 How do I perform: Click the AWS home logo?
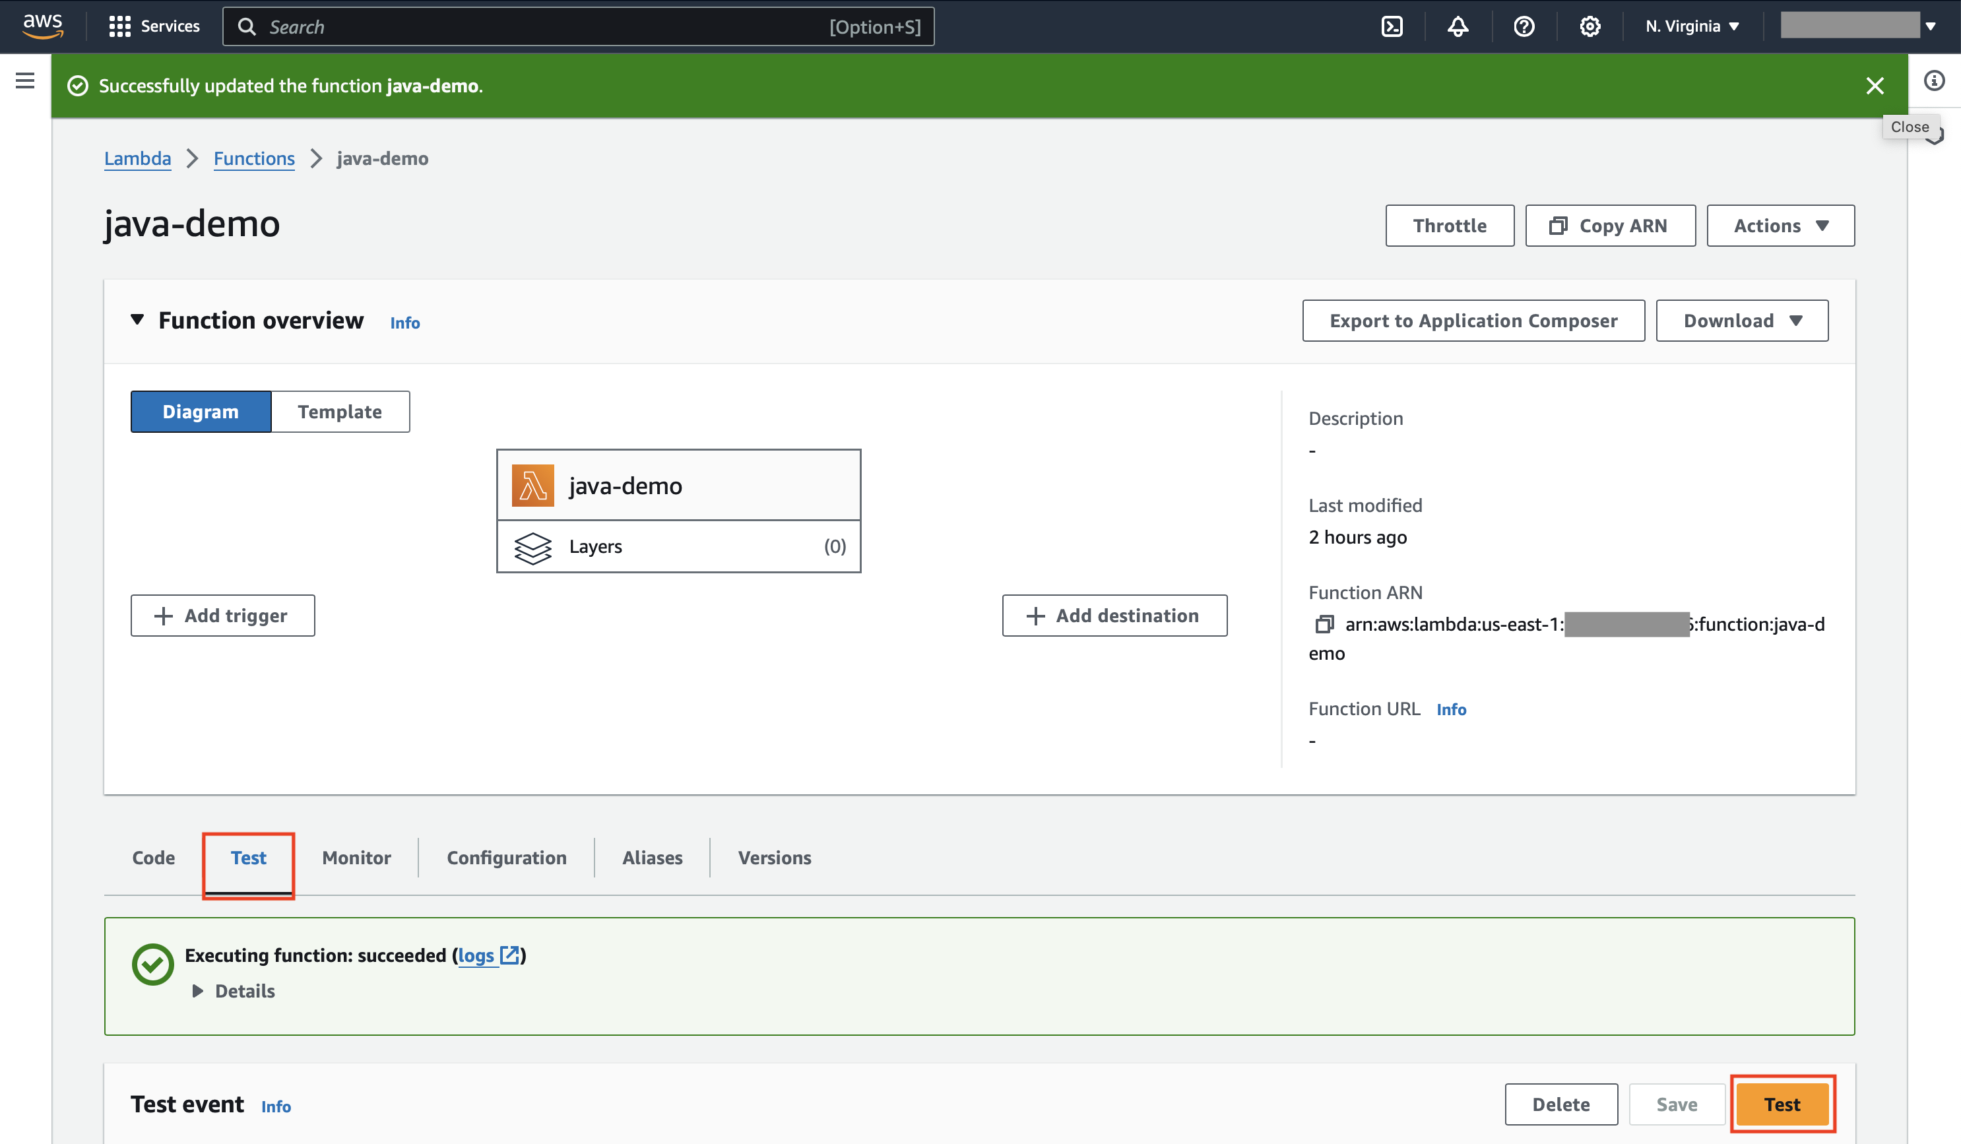(44, 26)
